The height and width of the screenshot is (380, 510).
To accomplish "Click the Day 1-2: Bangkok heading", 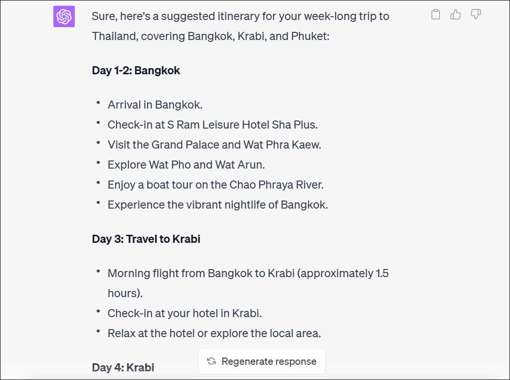I will coord(136,70).
